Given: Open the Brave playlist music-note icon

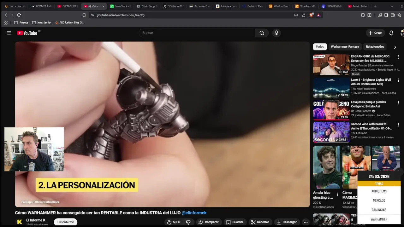Looking at the screenshot, I should 380,15.
